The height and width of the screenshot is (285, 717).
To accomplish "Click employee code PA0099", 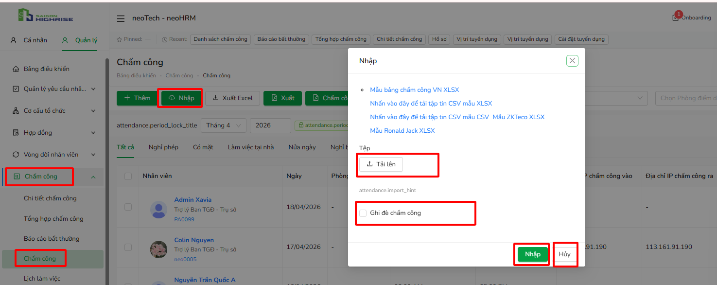I will (184, 219).
